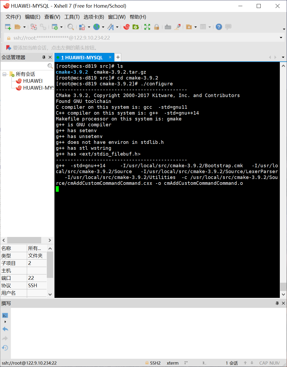Launch Xmanager red swirl icon
The height and width of the screenshot is (367, 287).
[126, 27]
